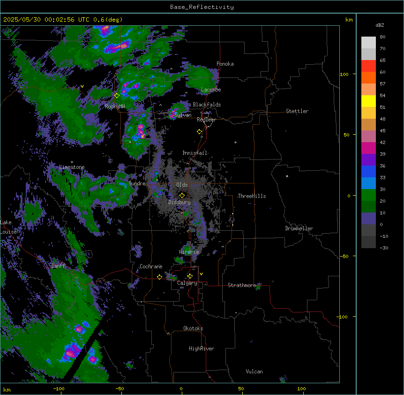The image size is (404, 395).
Task: Click the Blackfalds city label
Action: (x=207, y=105)
